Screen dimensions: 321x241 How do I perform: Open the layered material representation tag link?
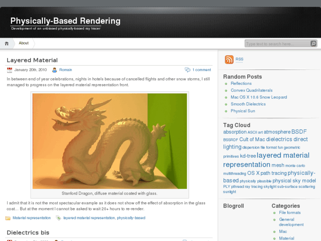[x=89, y=218]
